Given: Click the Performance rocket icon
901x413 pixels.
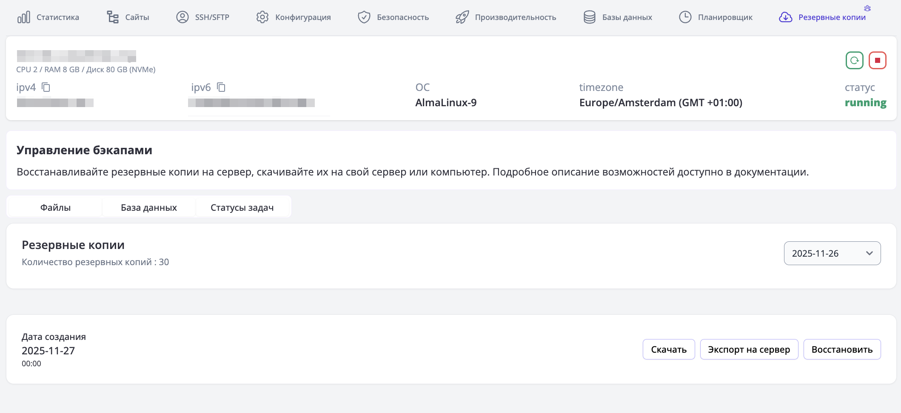Looking at the screenshot, I should (x=462, y=17).
